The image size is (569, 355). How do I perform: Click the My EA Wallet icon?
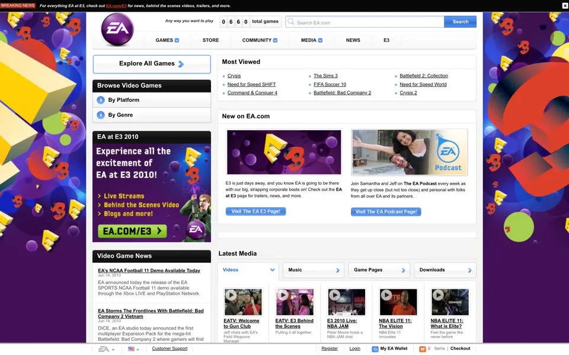pyautogui.click(x=375, y=349)
